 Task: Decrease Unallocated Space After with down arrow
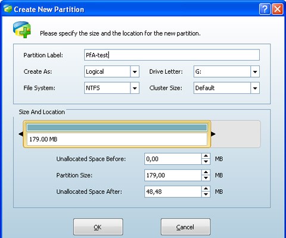[206, 195]
